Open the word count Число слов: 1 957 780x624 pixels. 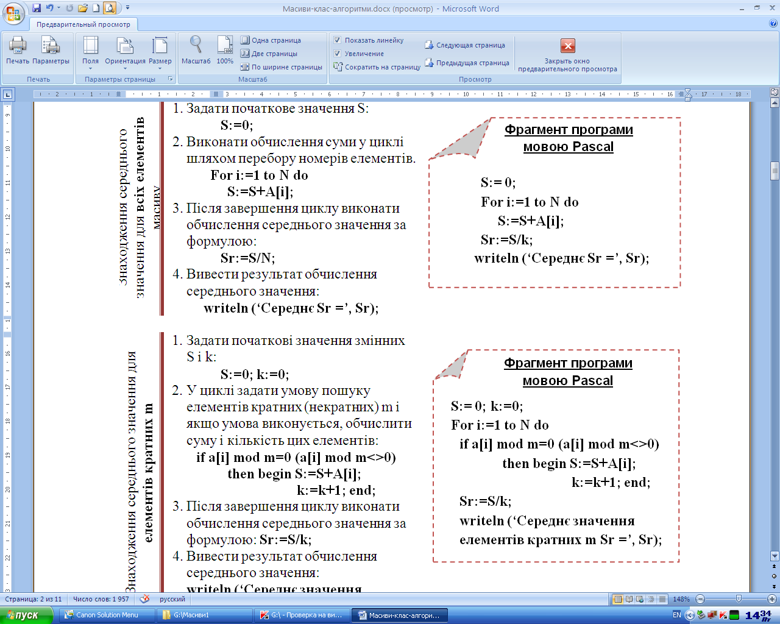point(101,599)
